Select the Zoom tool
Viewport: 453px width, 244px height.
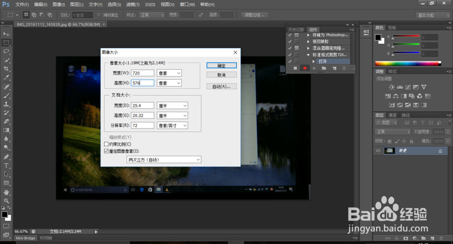pyautogui.click(x=6, y=201)
